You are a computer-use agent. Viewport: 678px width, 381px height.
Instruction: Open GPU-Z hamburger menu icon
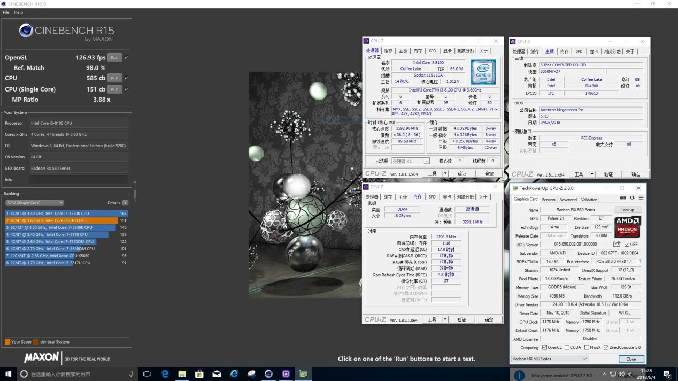click(x=641, y=197)
